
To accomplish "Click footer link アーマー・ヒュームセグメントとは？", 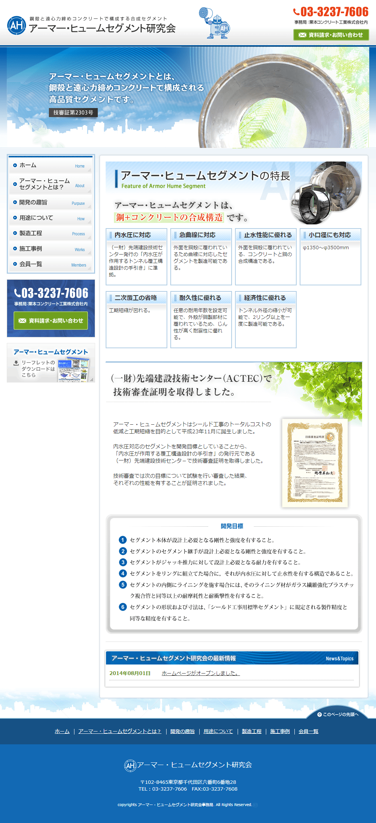I will [120, 731].
